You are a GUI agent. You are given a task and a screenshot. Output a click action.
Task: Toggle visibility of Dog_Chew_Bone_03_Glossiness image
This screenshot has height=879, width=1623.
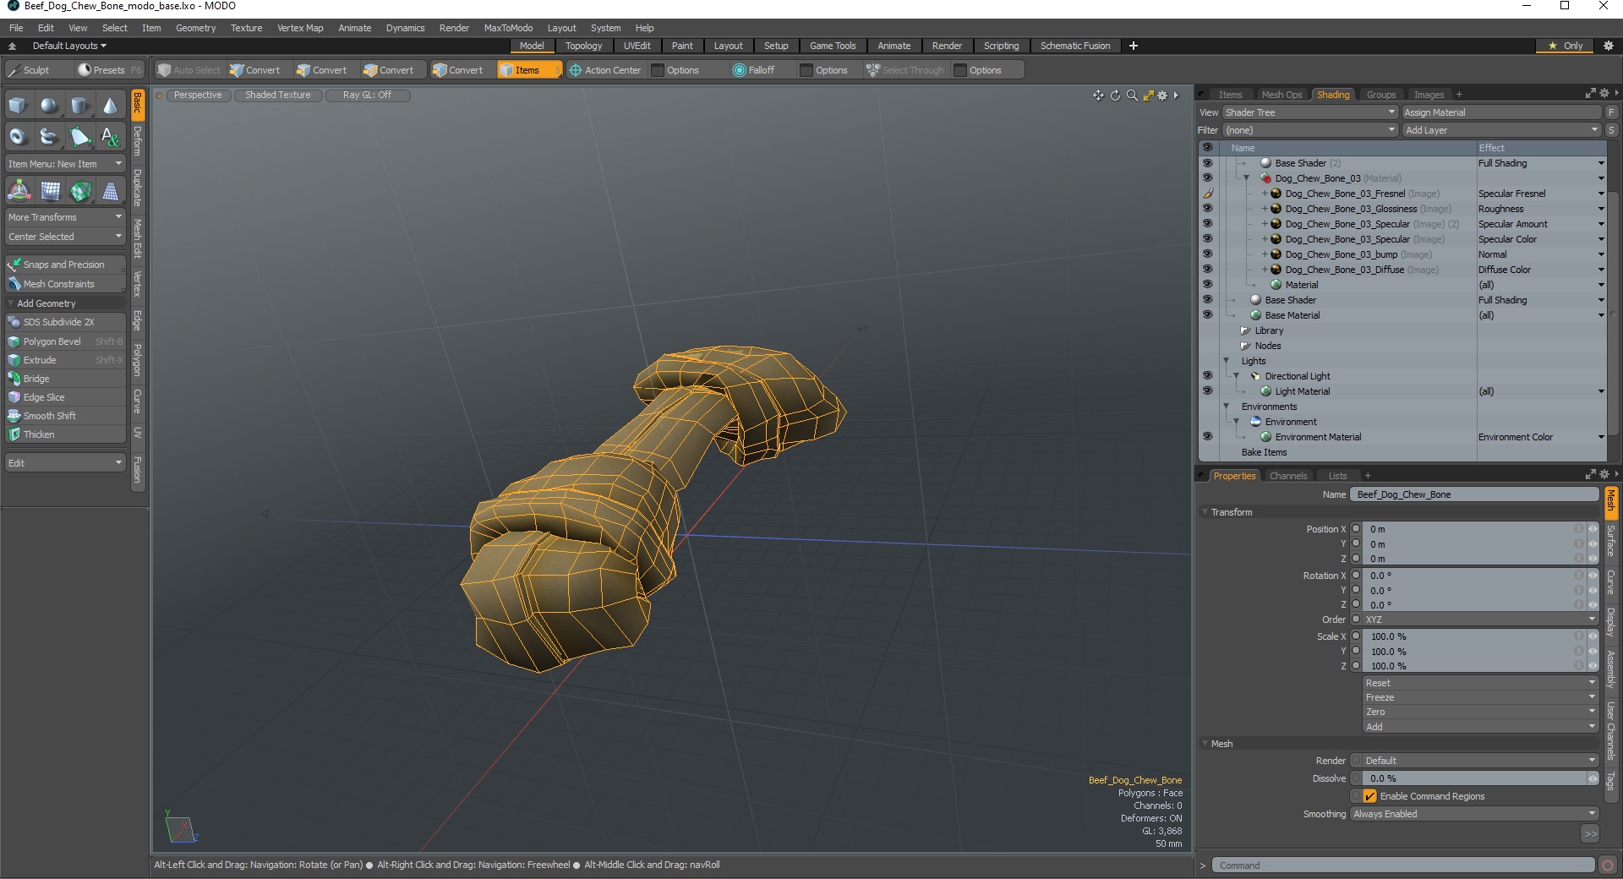pos(1207,209)
